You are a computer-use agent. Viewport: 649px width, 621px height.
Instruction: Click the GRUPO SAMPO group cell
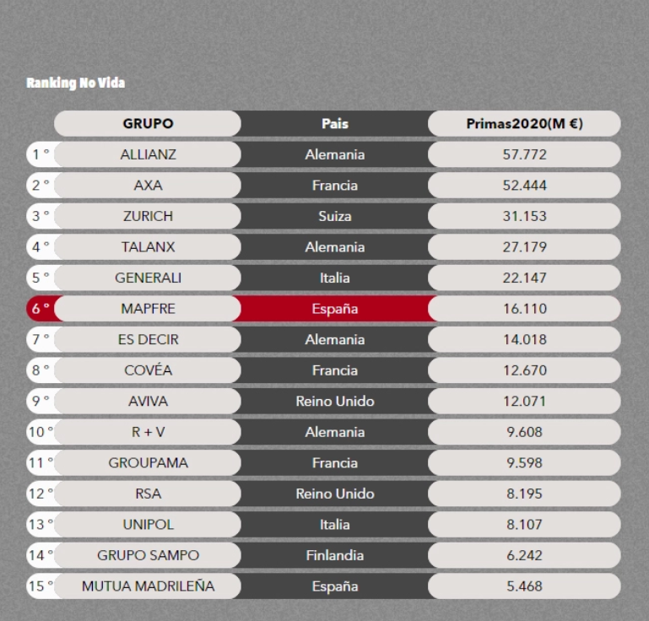coord(148,555)
